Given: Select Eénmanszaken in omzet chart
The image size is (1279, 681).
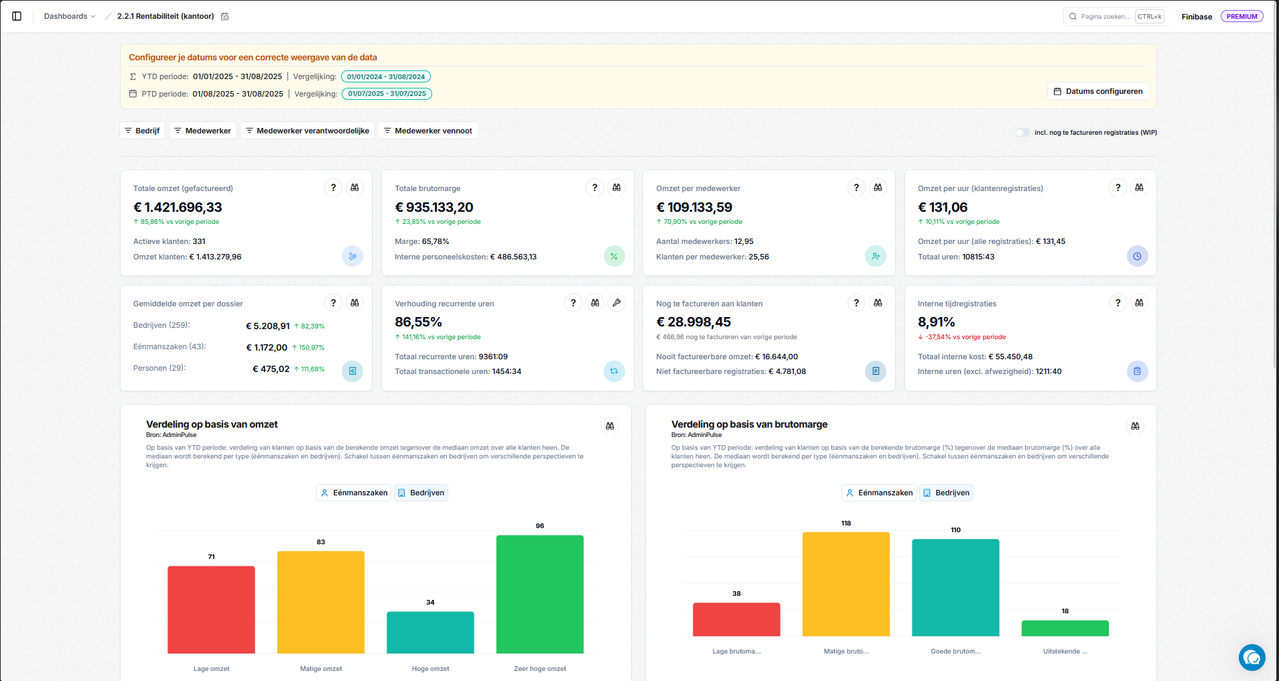Looking at the screenshot, I should click(354, 493).
